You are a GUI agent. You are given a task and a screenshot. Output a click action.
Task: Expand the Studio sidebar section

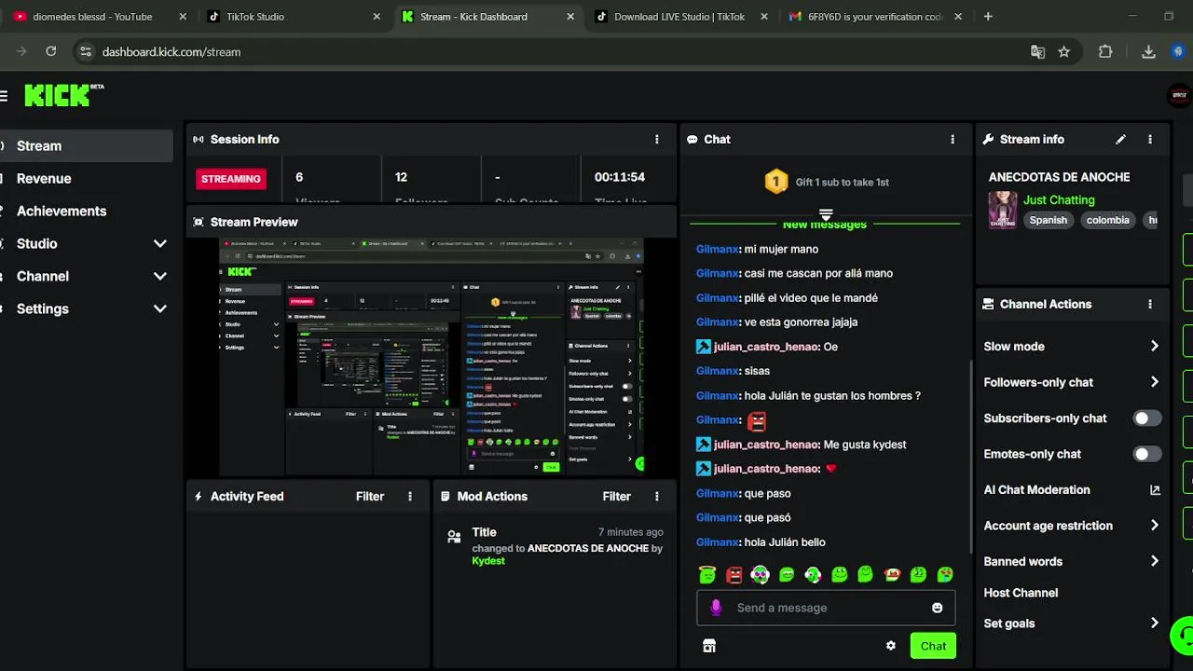tap(160, 244)
